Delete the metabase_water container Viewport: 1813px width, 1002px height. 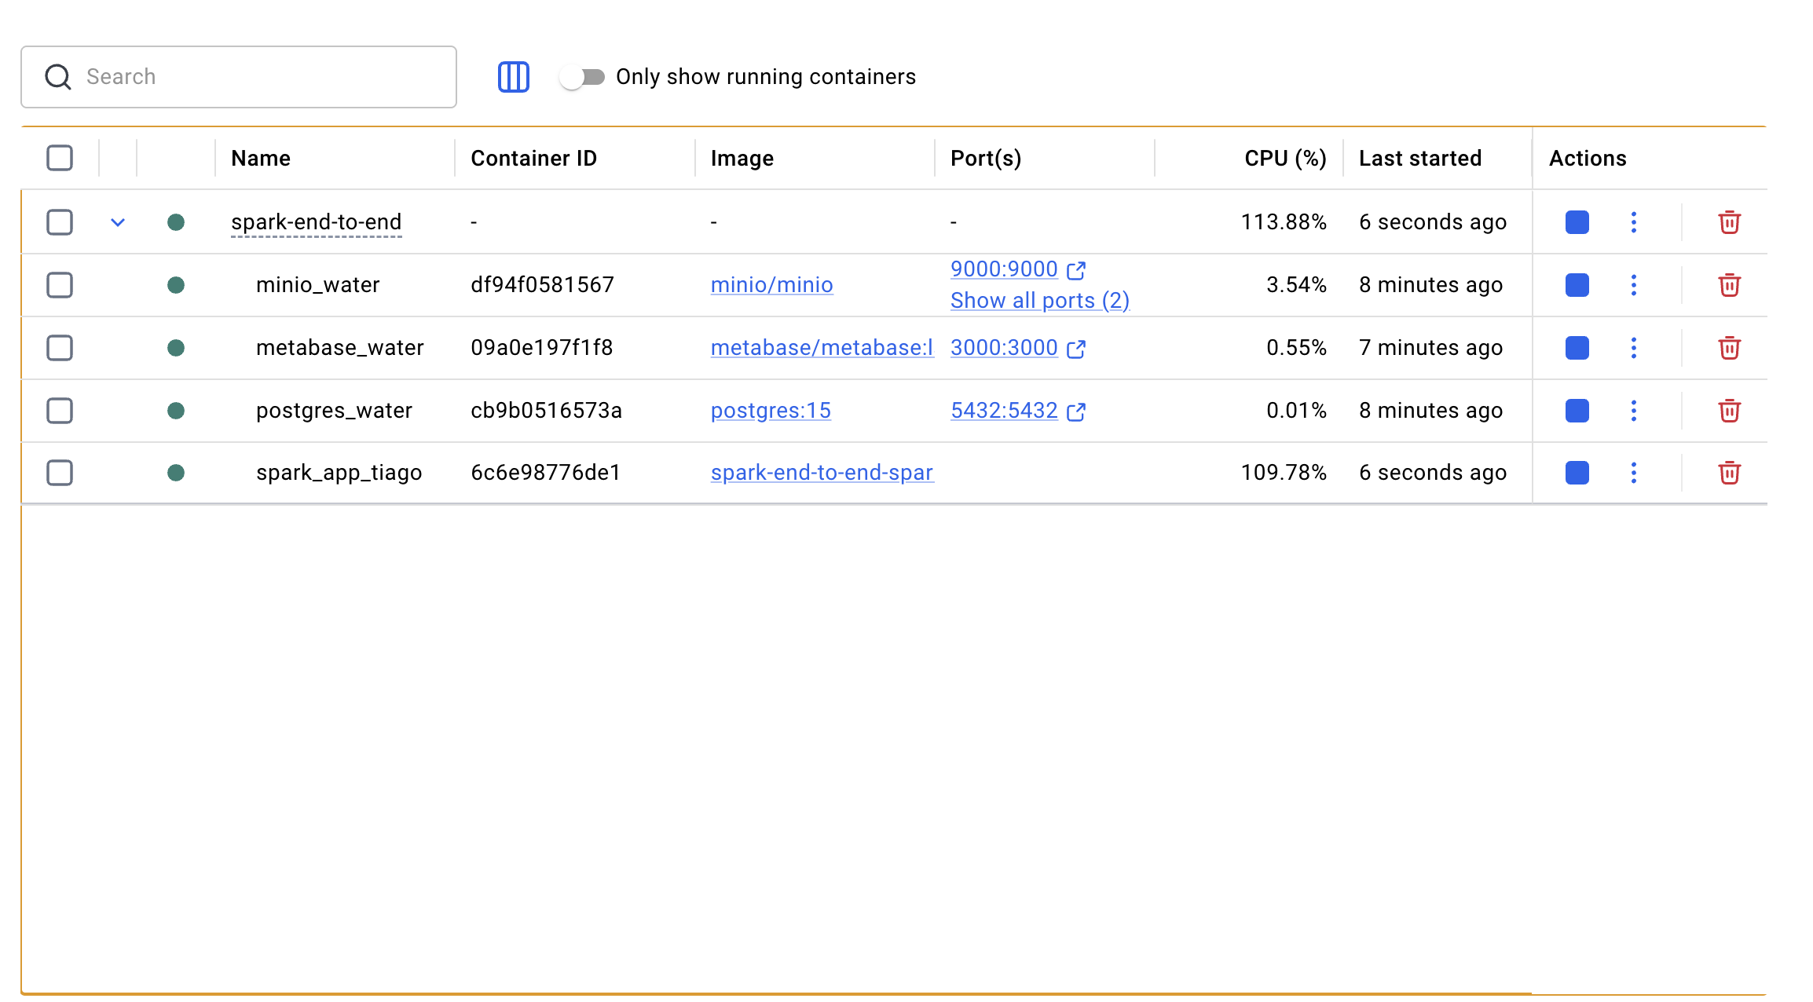1729,348
